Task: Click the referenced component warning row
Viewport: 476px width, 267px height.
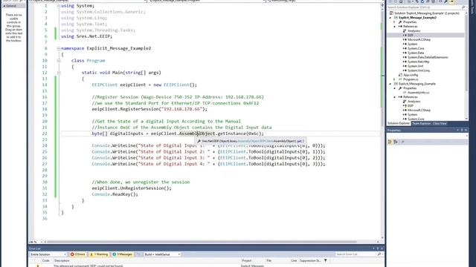Action: coord(207,266)
